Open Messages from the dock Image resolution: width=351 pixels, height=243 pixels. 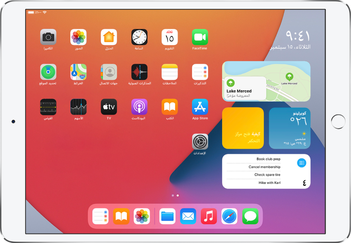pos(250,216)
